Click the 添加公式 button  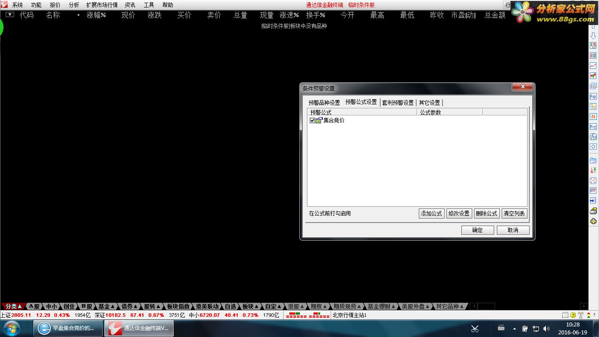click(431, 214)
